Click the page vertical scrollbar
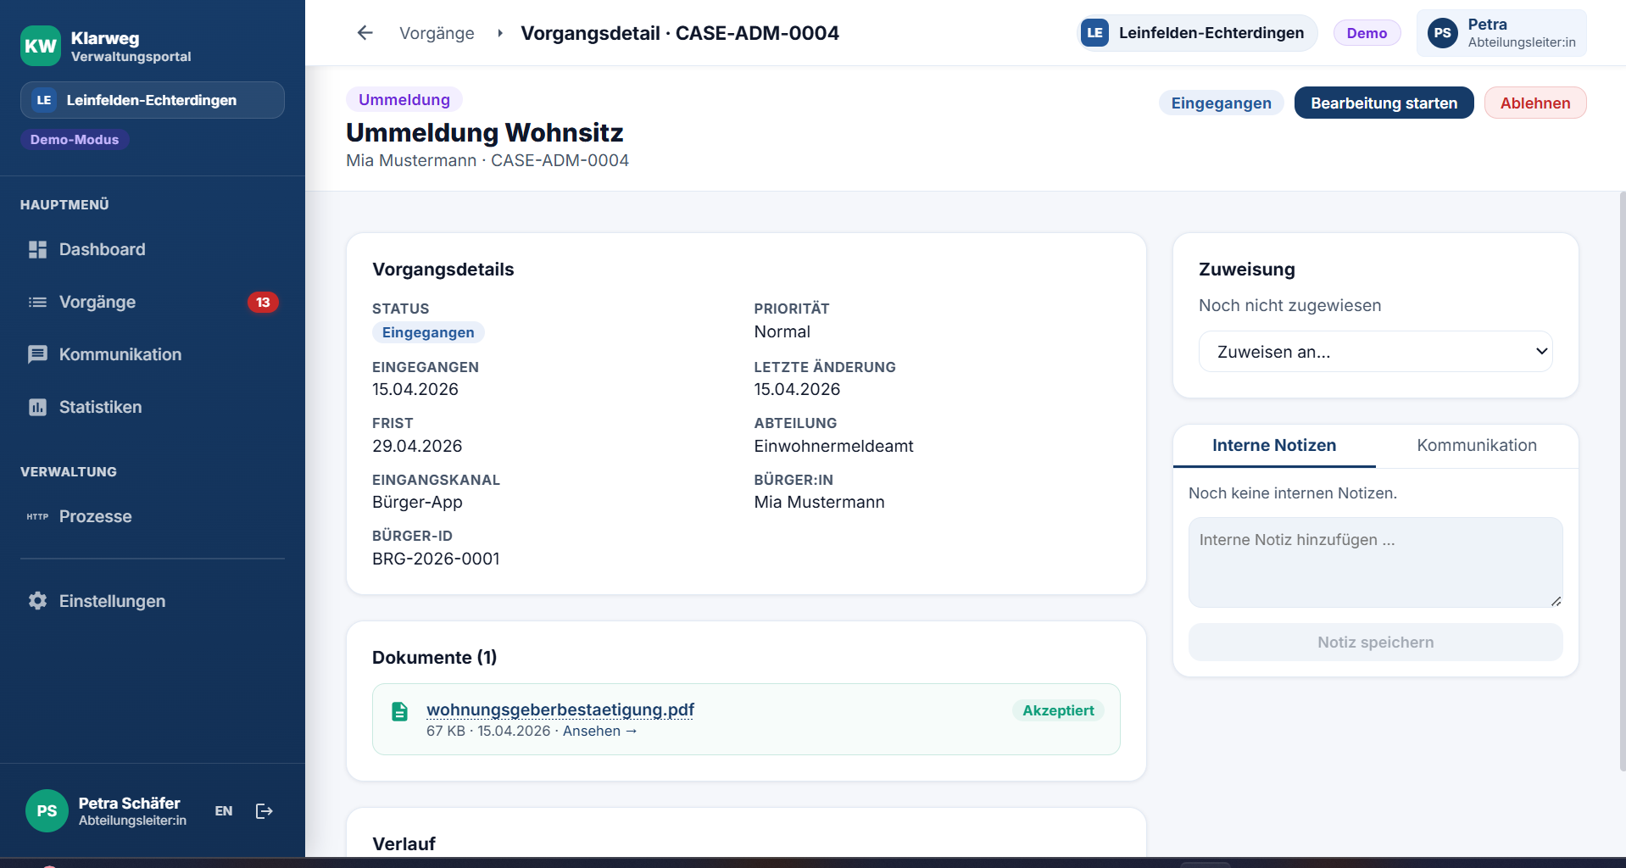 click(x=1622, y=481)
